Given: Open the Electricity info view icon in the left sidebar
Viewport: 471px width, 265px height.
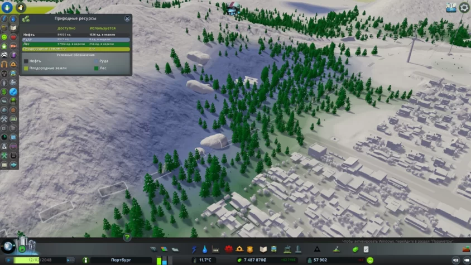Looking at the screenshot, I should click(4, 18).
